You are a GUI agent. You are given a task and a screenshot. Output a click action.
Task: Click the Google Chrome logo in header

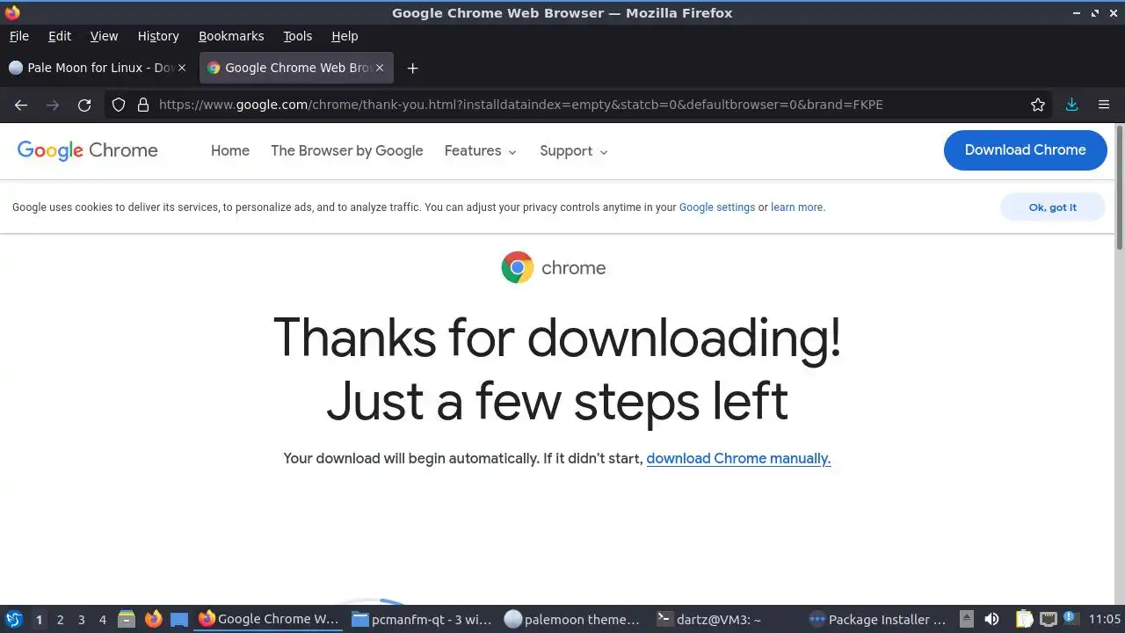point(88,150)
